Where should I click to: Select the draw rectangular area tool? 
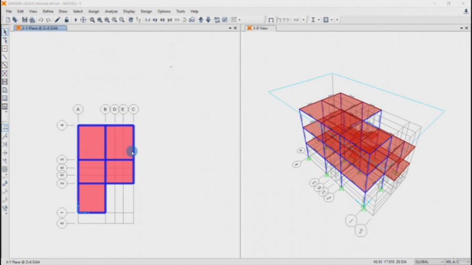click(x=5, y=98)
